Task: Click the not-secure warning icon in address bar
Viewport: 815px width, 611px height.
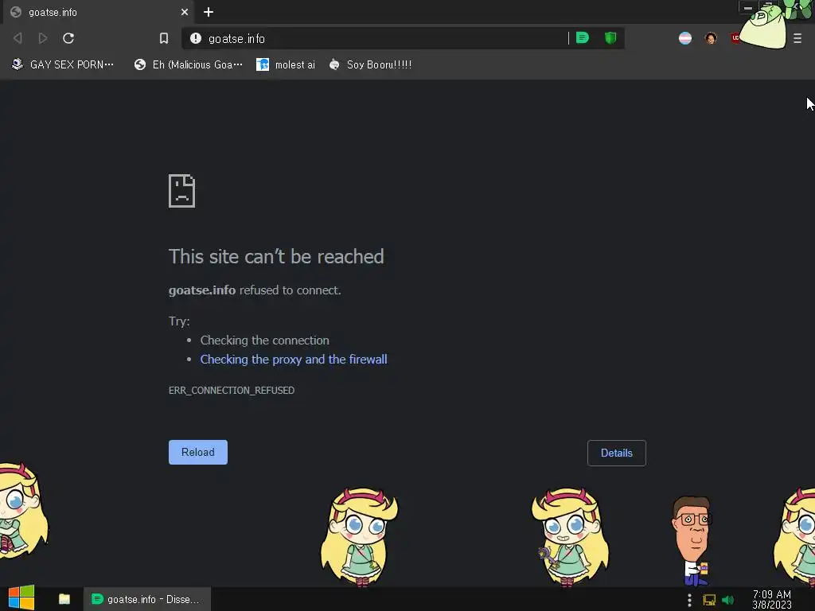Action: [x=196, y=38]
